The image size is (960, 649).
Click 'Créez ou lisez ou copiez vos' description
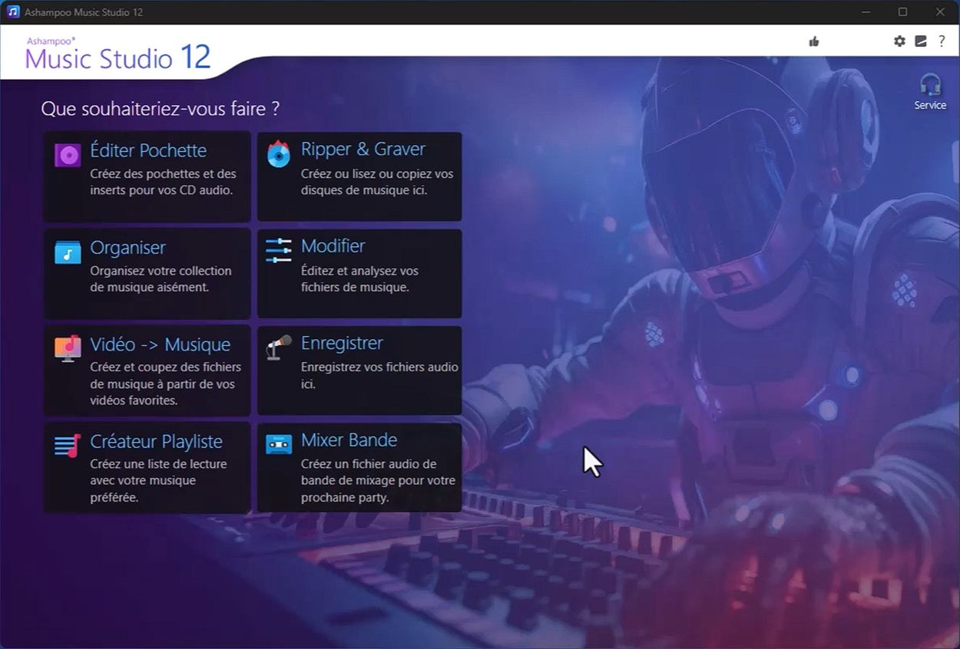point(377,182)
